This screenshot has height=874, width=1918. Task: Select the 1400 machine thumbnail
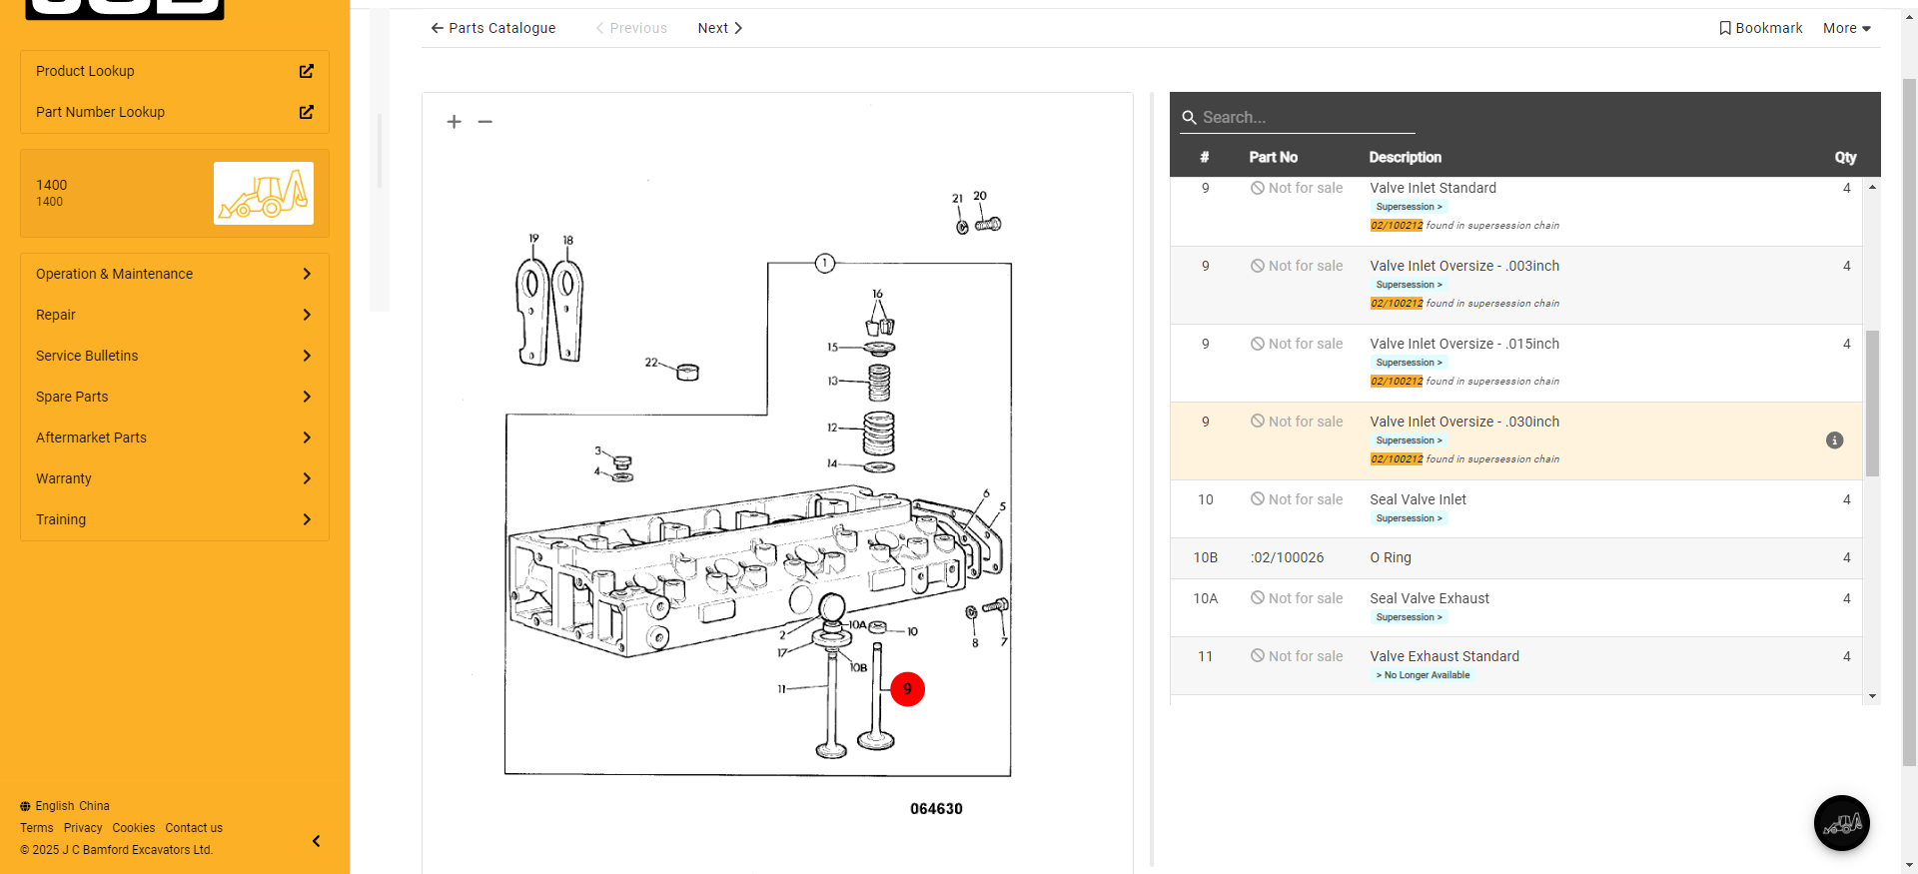[x=264, y=193]
